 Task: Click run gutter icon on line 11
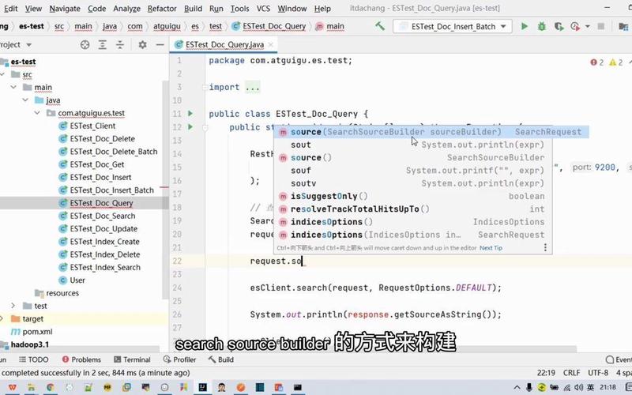point(190,114)
